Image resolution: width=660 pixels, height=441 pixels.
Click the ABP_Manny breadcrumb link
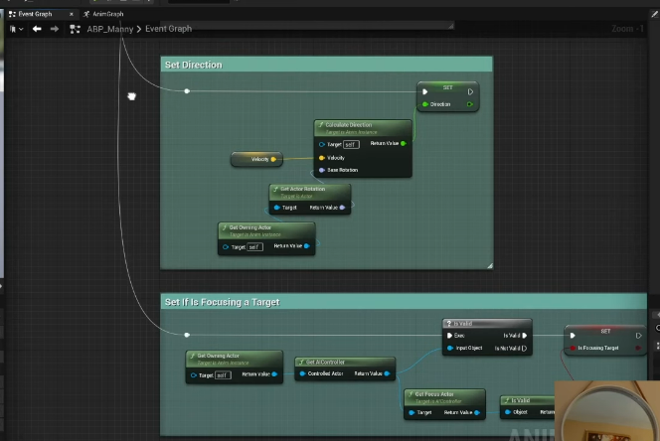click(x=109, y=29)
